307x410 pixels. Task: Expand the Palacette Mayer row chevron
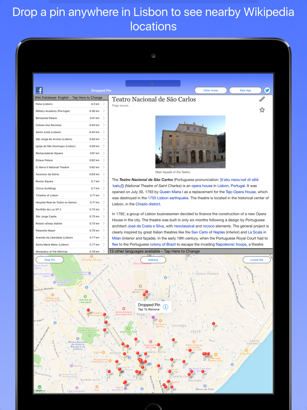click(x=104, y=231)
